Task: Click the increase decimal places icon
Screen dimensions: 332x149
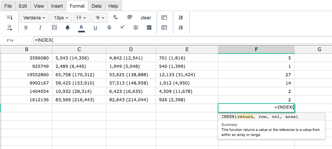Action: tap(130, 17)
